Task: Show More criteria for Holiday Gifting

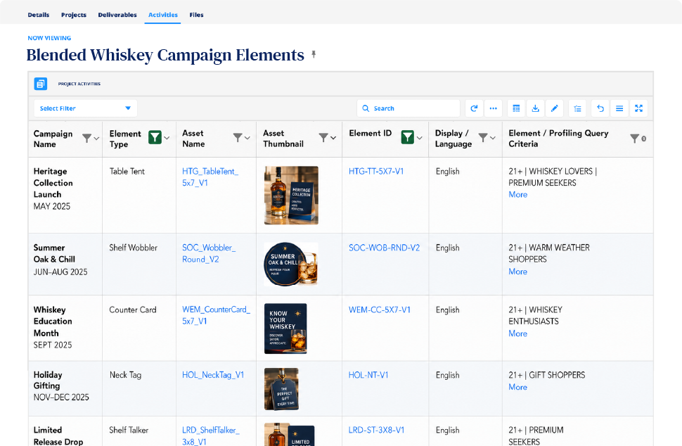Action: click(x=518, y=387)
